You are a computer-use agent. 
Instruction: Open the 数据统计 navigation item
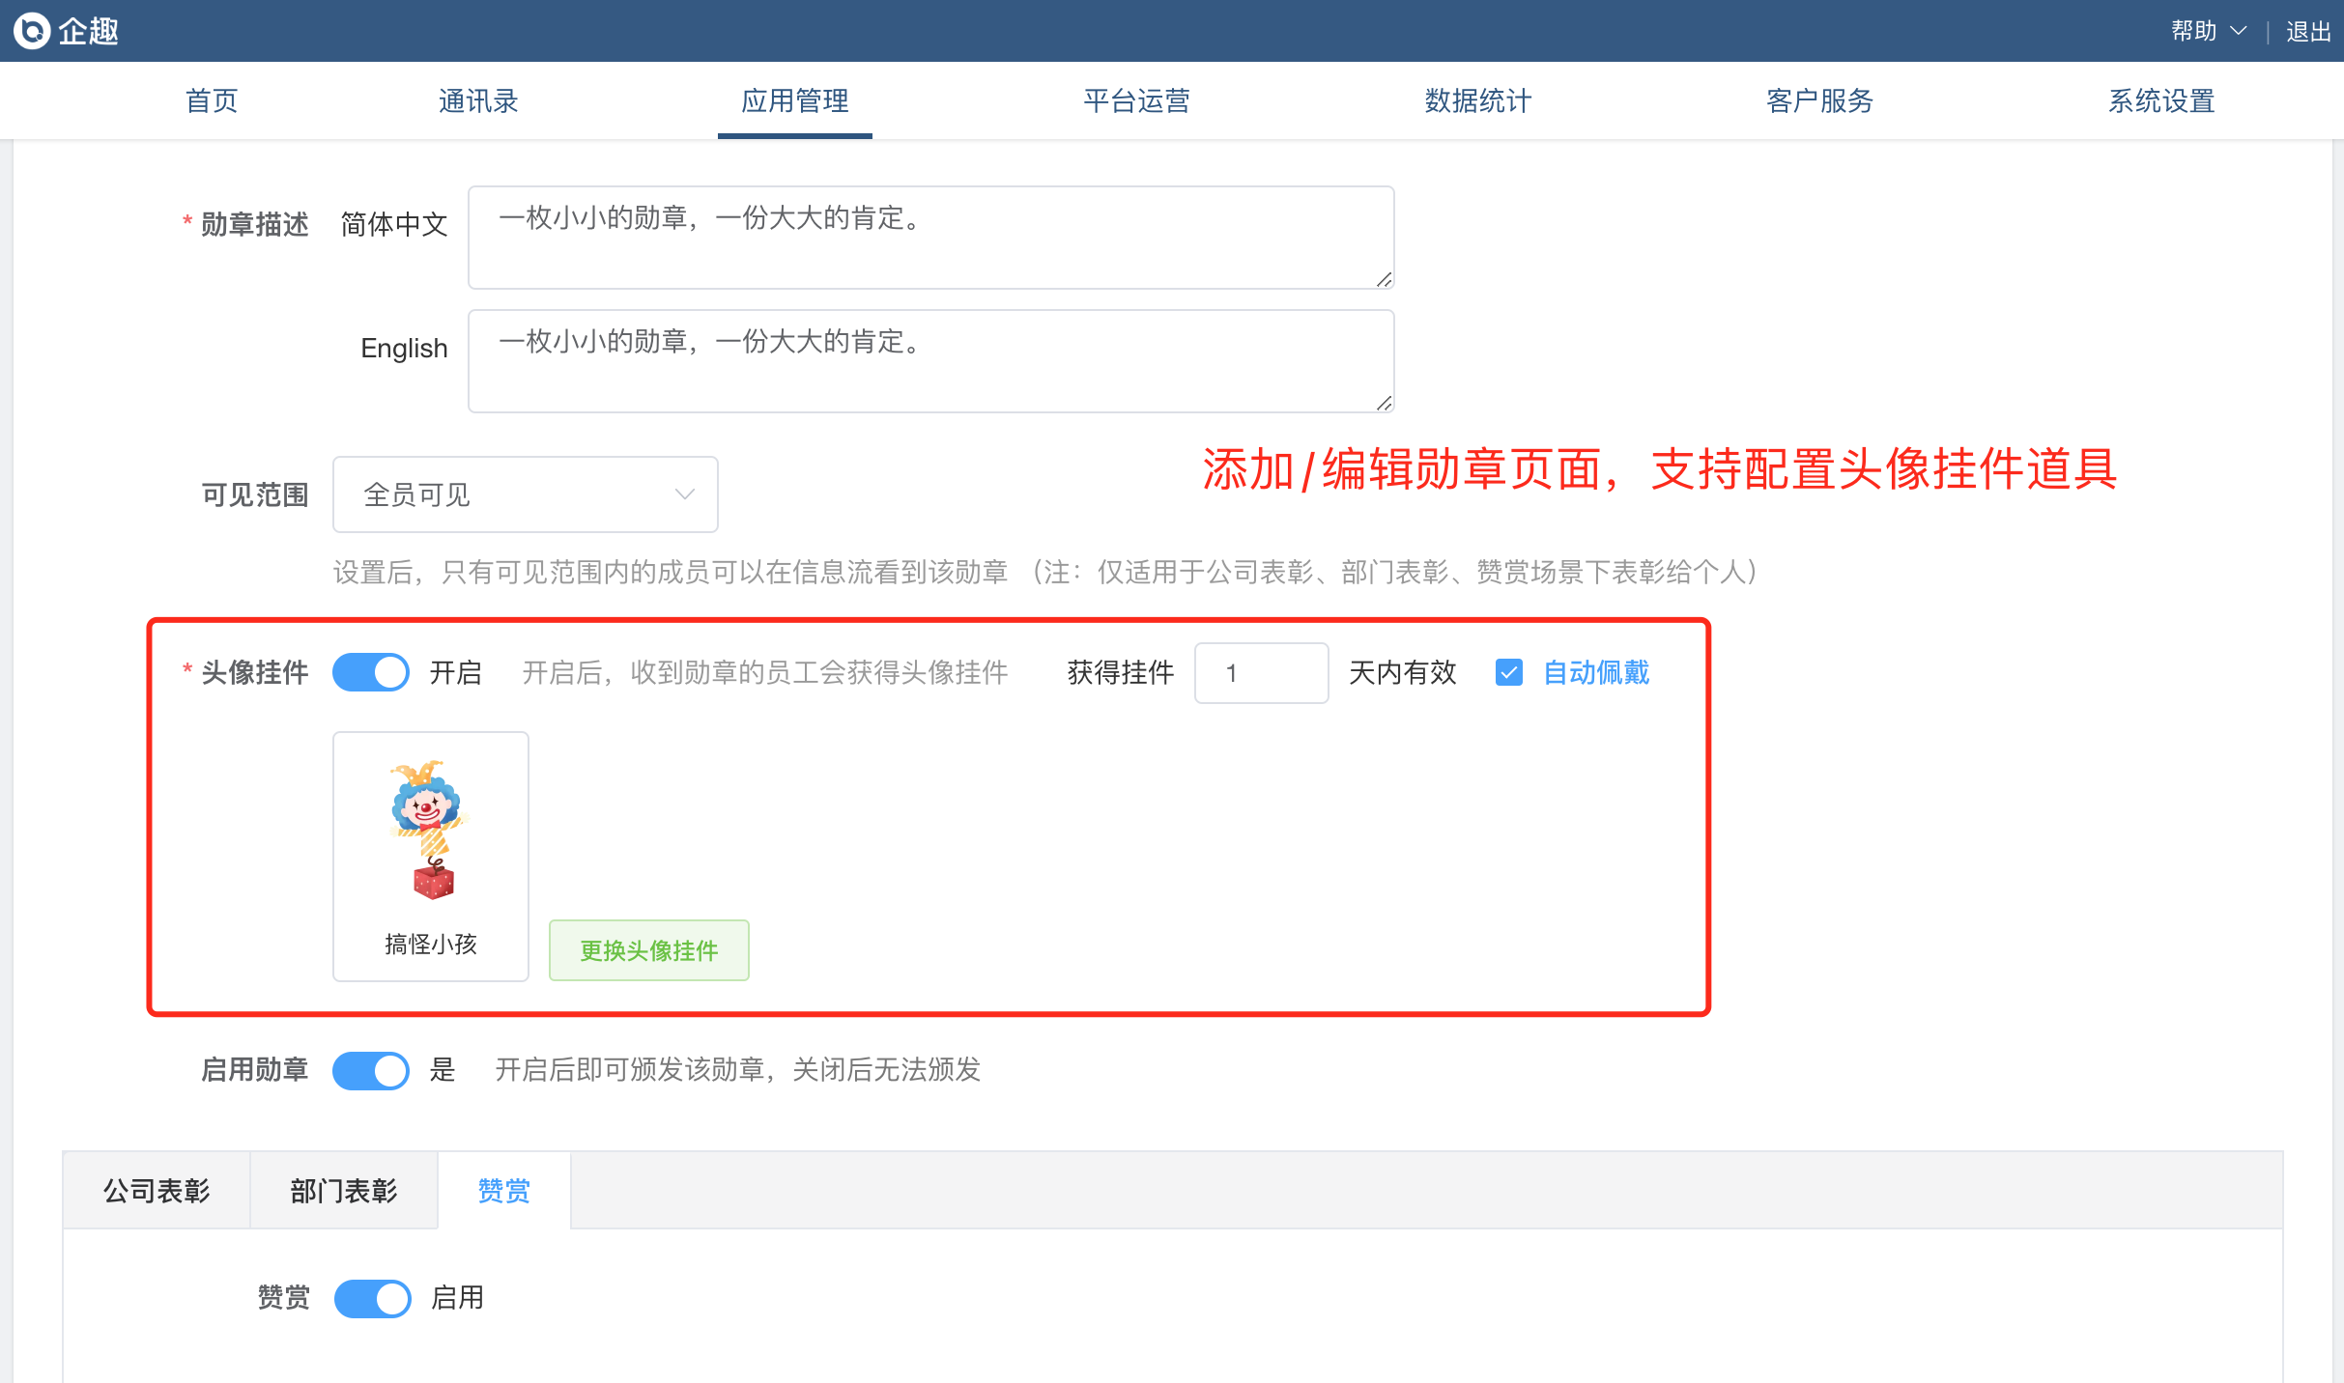(1477, 100)
